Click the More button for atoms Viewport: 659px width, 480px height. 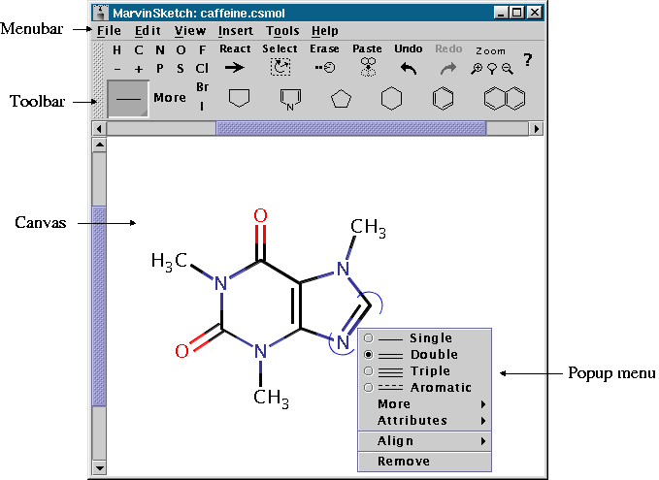[170, 98]
